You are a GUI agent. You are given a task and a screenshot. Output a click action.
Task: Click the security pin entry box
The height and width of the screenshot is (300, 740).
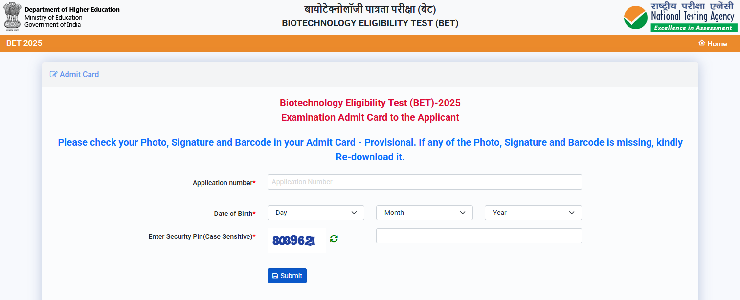coord(478,236)
